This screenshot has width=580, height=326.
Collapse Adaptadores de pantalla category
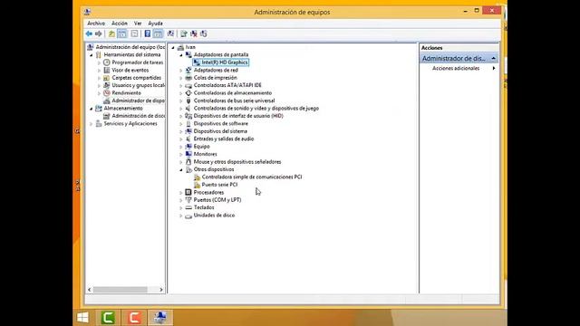tap(181, 55)
